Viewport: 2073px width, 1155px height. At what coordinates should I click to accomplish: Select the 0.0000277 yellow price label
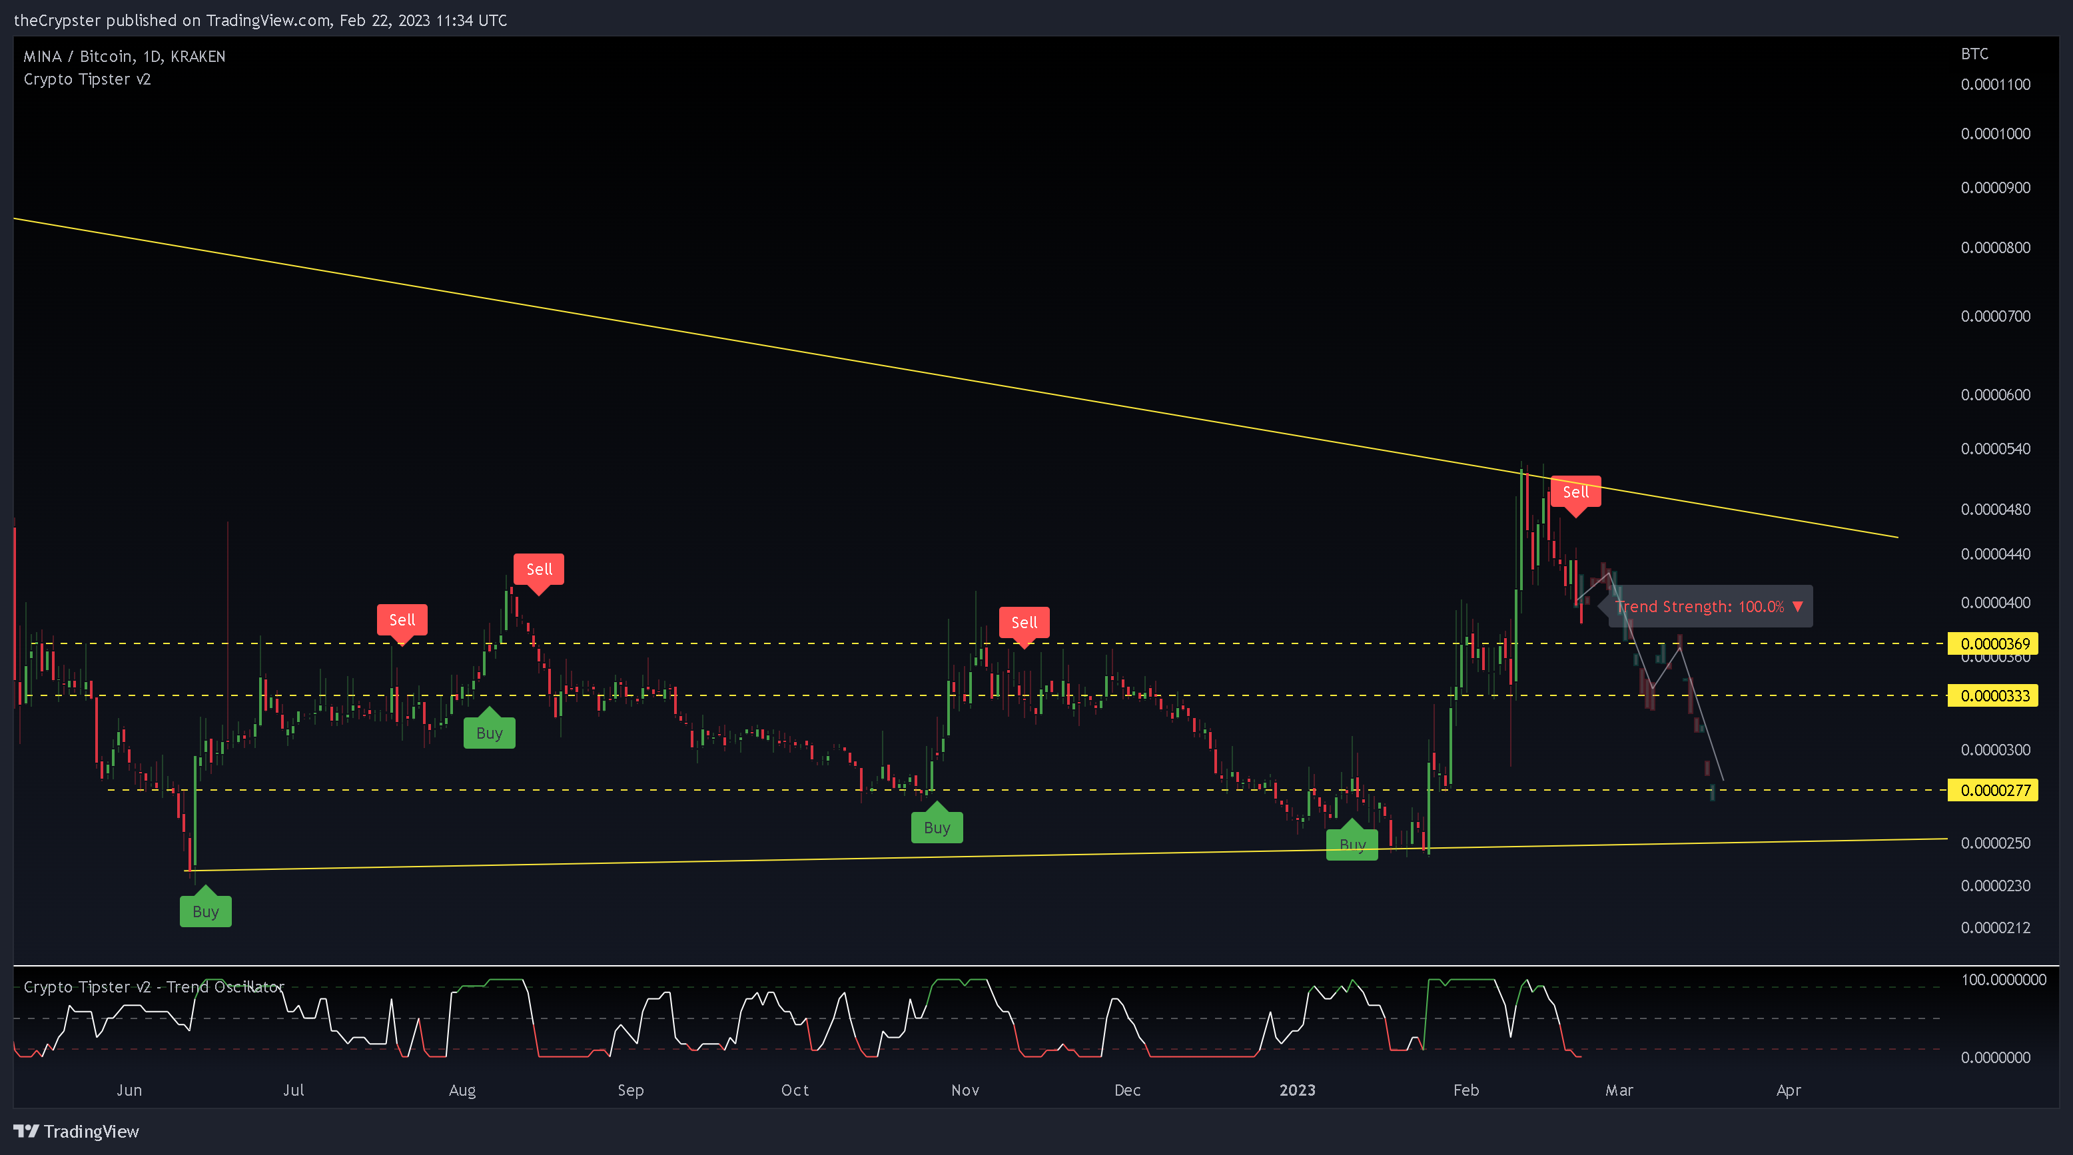[1992, 789]
